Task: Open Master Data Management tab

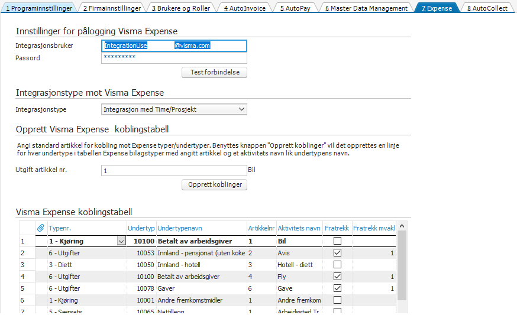Action: point(366,8)
